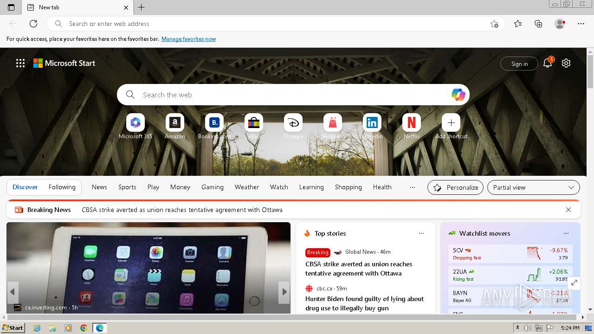The height and width of the screenshot is (334, 594).
Task: Open CBSA strike averted top story
Action: pos(359,269)
